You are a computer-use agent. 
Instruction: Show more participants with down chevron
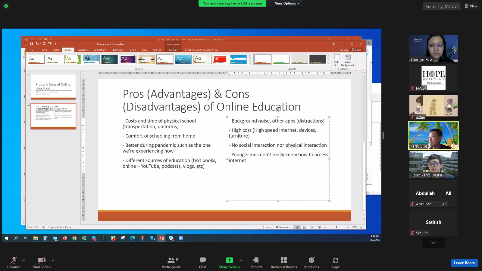pyautogui.click(x=433, y=243)
